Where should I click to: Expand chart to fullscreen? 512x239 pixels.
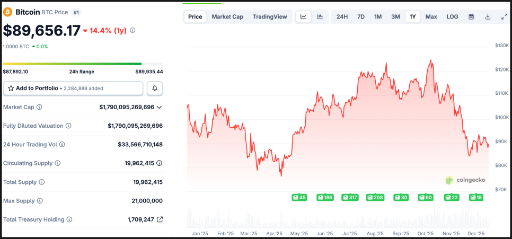tap(504, 16)
